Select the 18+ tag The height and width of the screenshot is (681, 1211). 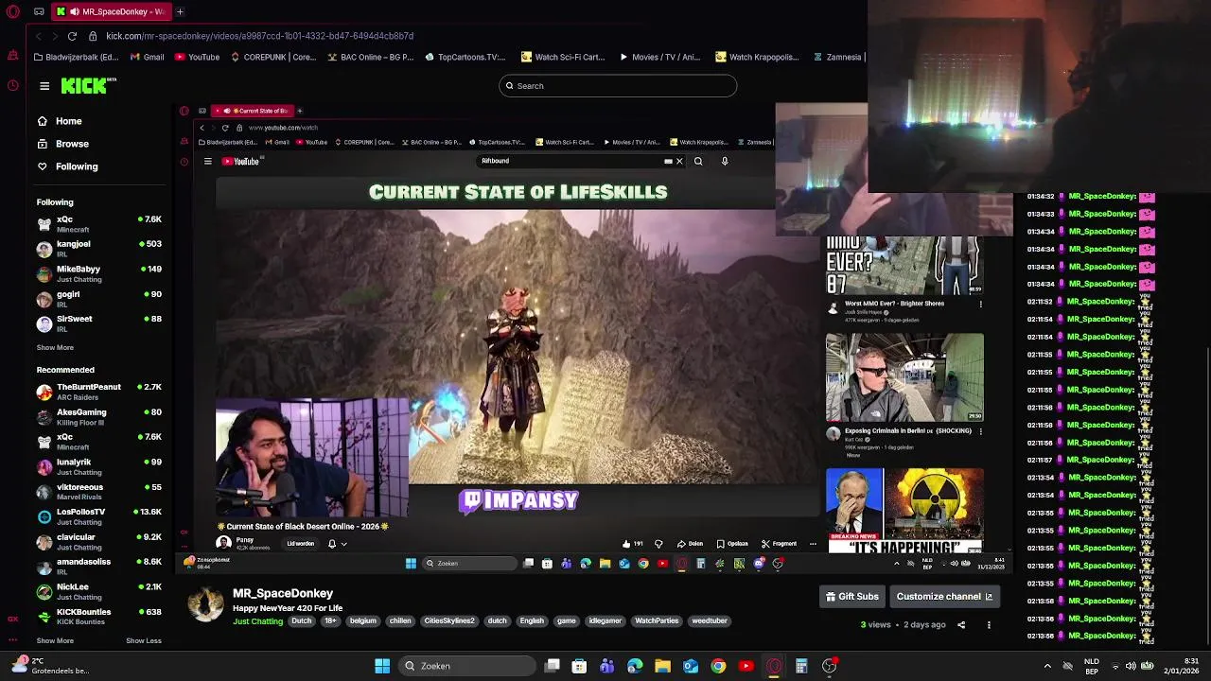(x=330, y=620)
